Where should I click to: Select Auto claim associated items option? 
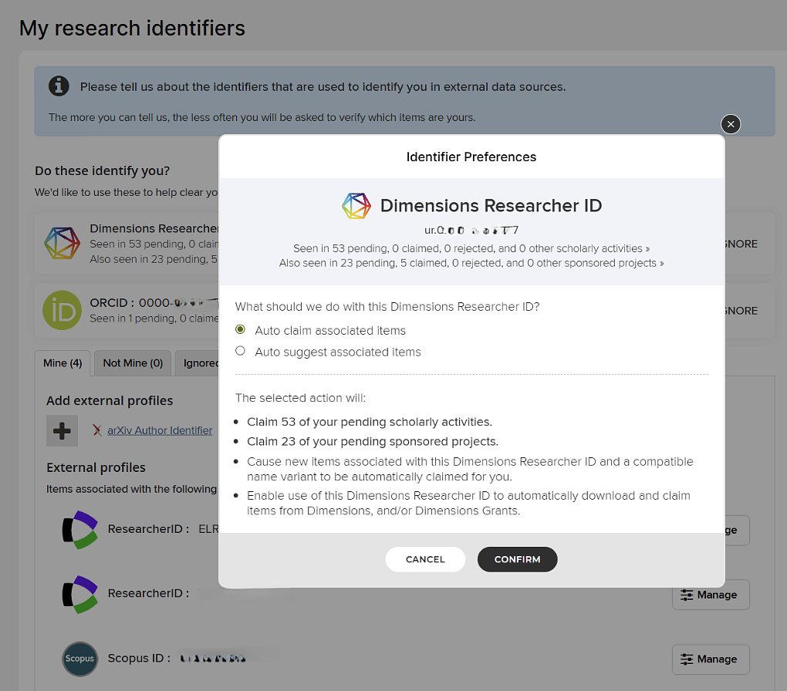coord(240,330)
